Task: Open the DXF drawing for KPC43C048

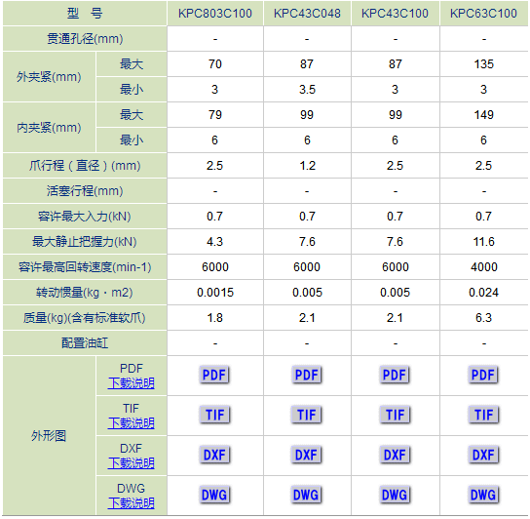Action: [306, 455]
